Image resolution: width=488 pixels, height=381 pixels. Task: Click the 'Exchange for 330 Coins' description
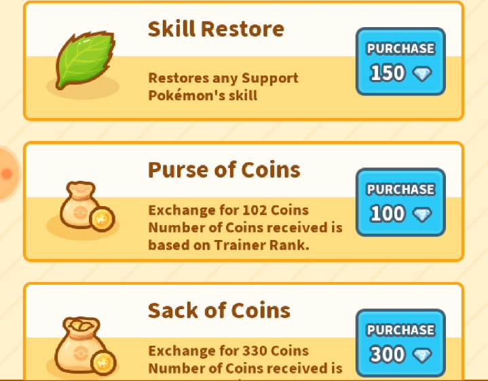[229, 351]
